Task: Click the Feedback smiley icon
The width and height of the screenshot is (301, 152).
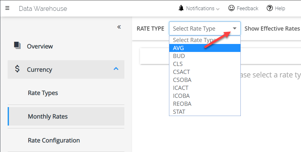Action: point(231,8)
